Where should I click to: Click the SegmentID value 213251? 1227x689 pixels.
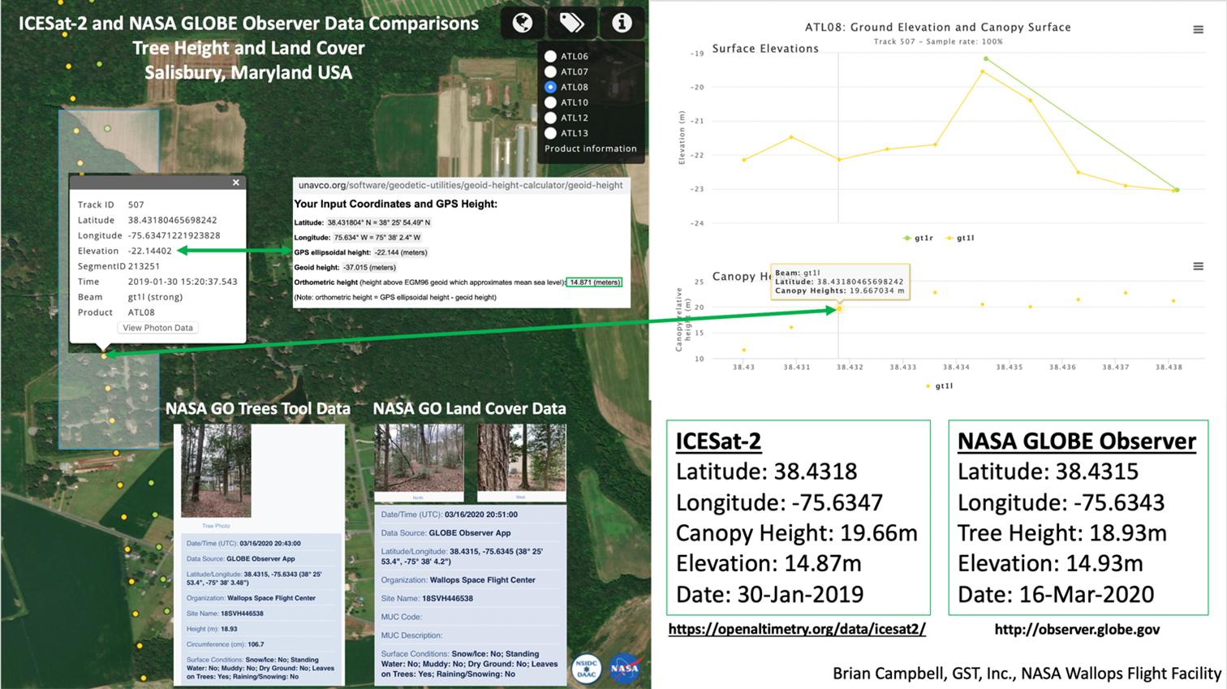(144, 266)
